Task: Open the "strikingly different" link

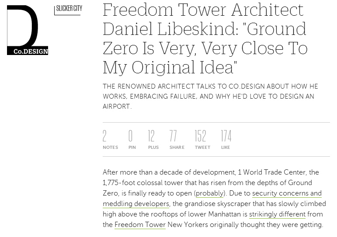Action: 278,214
